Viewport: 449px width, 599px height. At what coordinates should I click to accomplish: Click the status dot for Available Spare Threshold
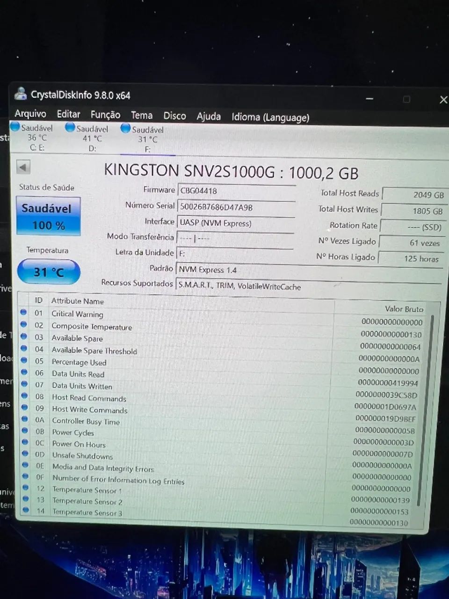24,348
